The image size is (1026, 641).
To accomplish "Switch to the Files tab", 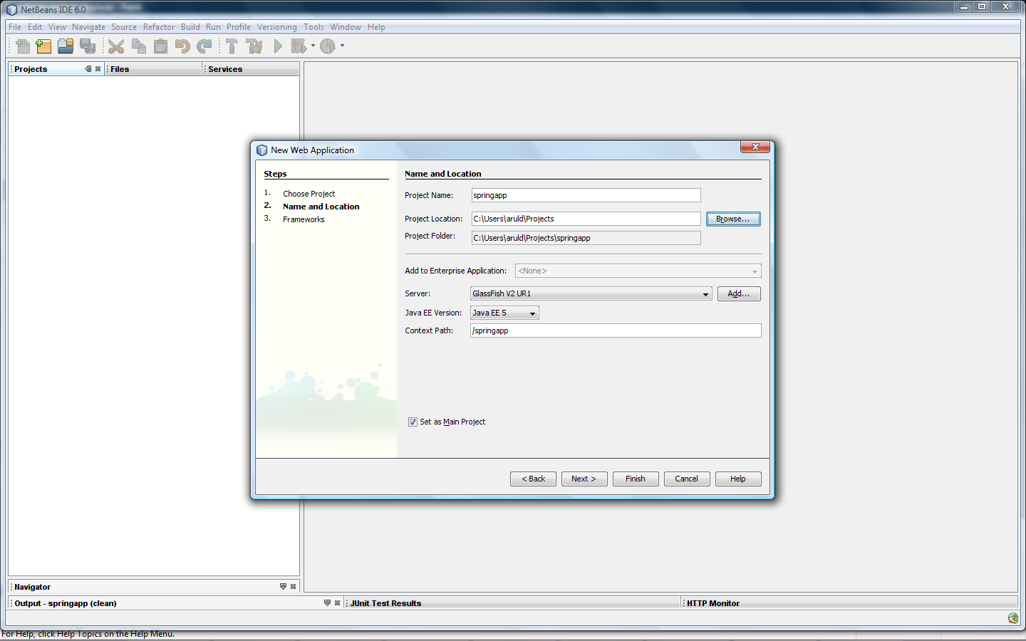I will [x=120, y=69].
